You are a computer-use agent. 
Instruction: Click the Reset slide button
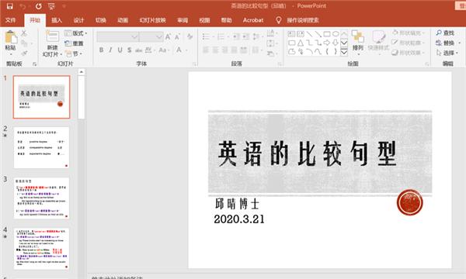coord(75,43)
